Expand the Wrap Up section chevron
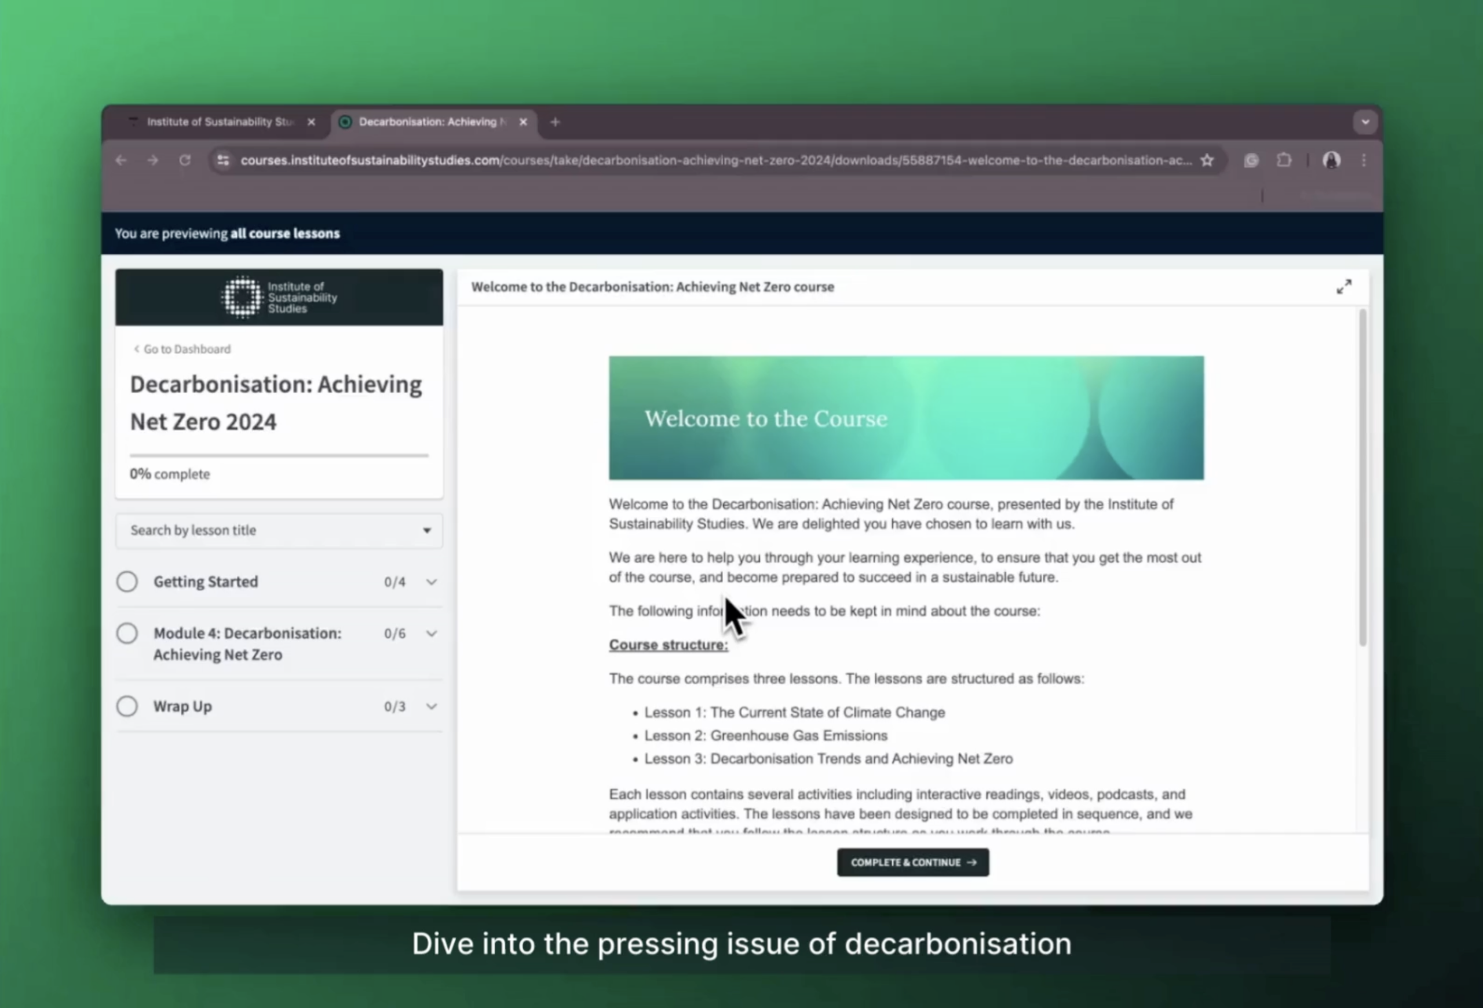This screenshot has width=1483, height=1008. pyautogui.click(x=432, y=706)
